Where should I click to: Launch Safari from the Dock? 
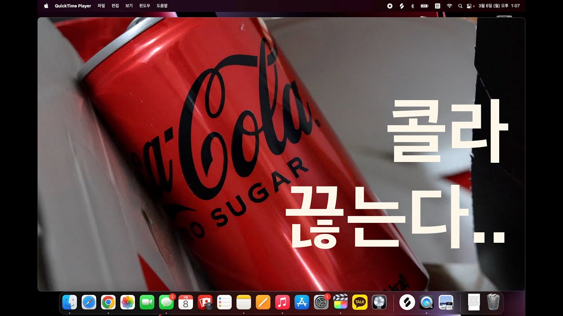(x=89, y=302)
